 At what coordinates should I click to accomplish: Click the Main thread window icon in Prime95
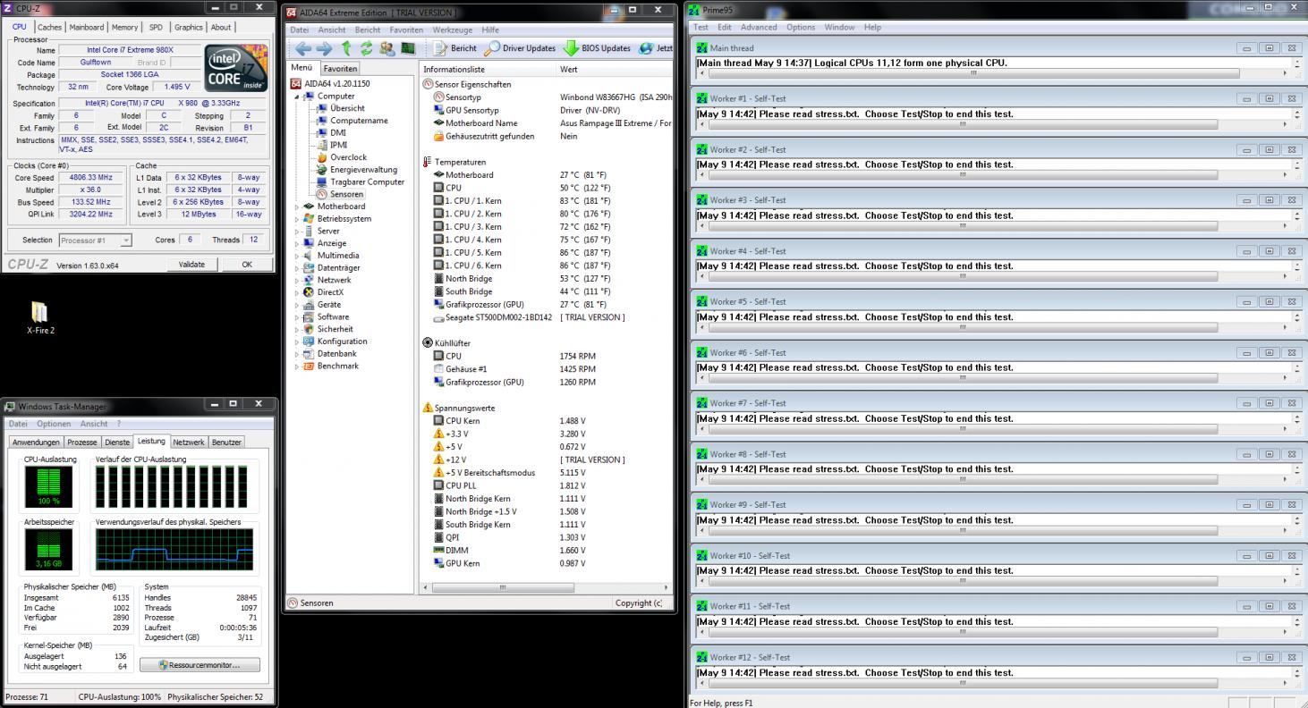702,47
